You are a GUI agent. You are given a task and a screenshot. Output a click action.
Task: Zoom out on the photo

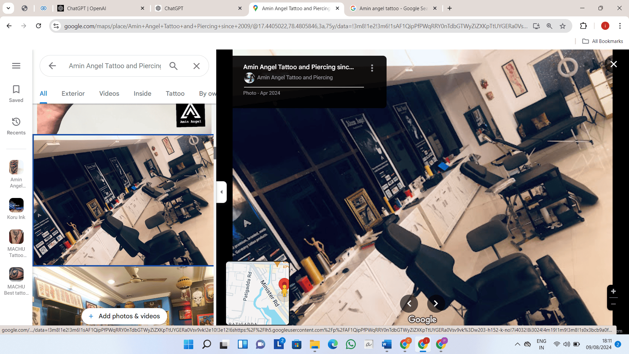(613, 304)
